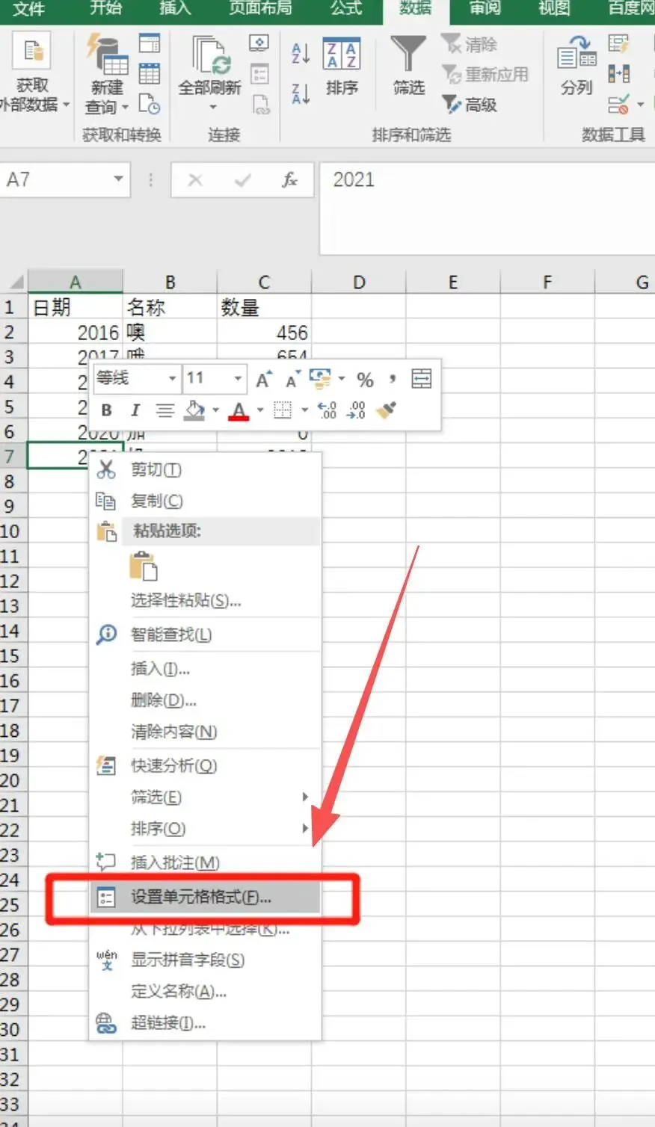Choose Insert (插入) in context menu
Image resolution: width=655 pixels, height=1127 pixels.
pos(205,669)
